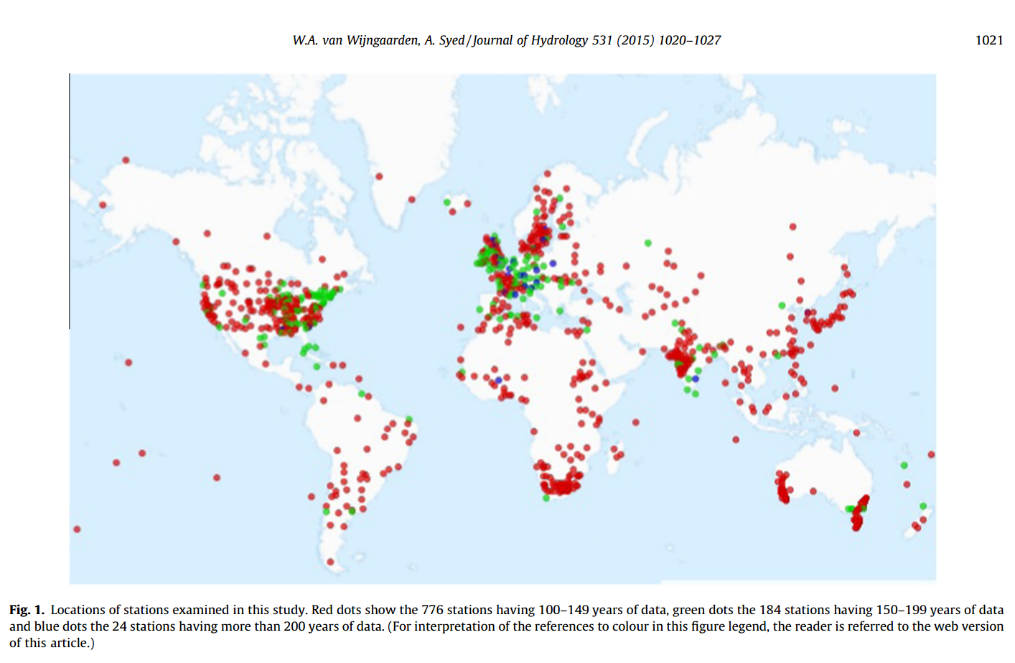This screenshot has width=1015, height=663.
Task: Click the caption's final line "of this article.)"
Action: pos(52,643)
